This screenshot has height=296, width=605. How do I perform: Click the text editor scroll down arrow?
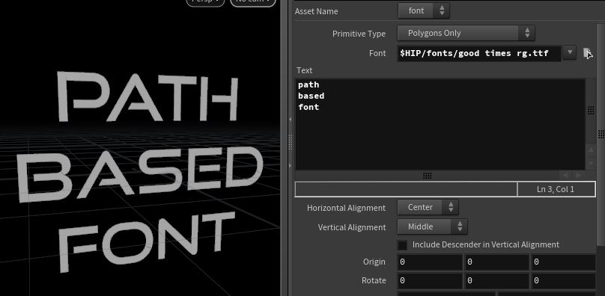coord(590,163)
